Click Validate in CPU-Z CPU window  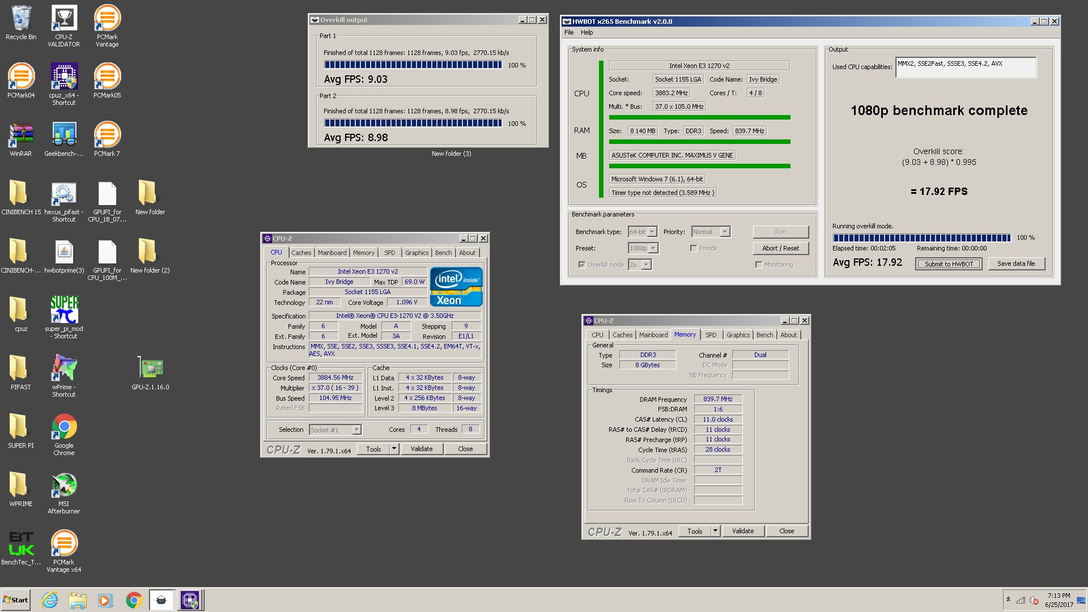pos(422,449)
